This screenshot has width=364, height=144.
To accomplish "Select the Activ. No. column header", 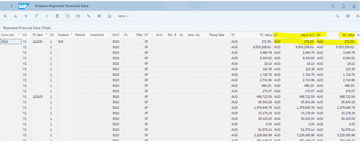I will tap(197, 35).
